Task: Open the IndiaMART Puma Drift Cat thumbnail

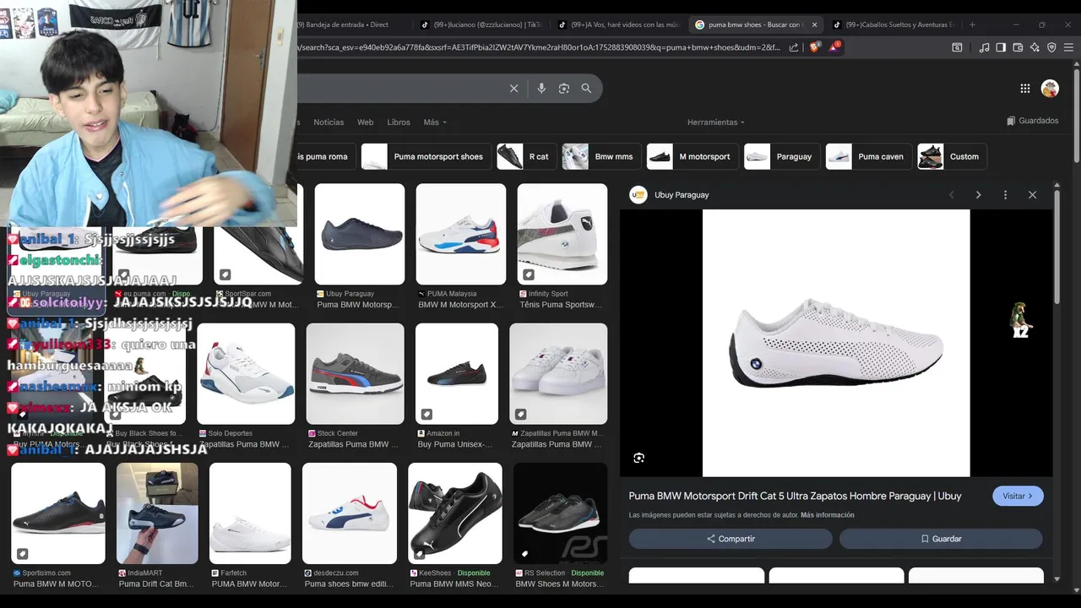Action: click(x=157, y=513)
